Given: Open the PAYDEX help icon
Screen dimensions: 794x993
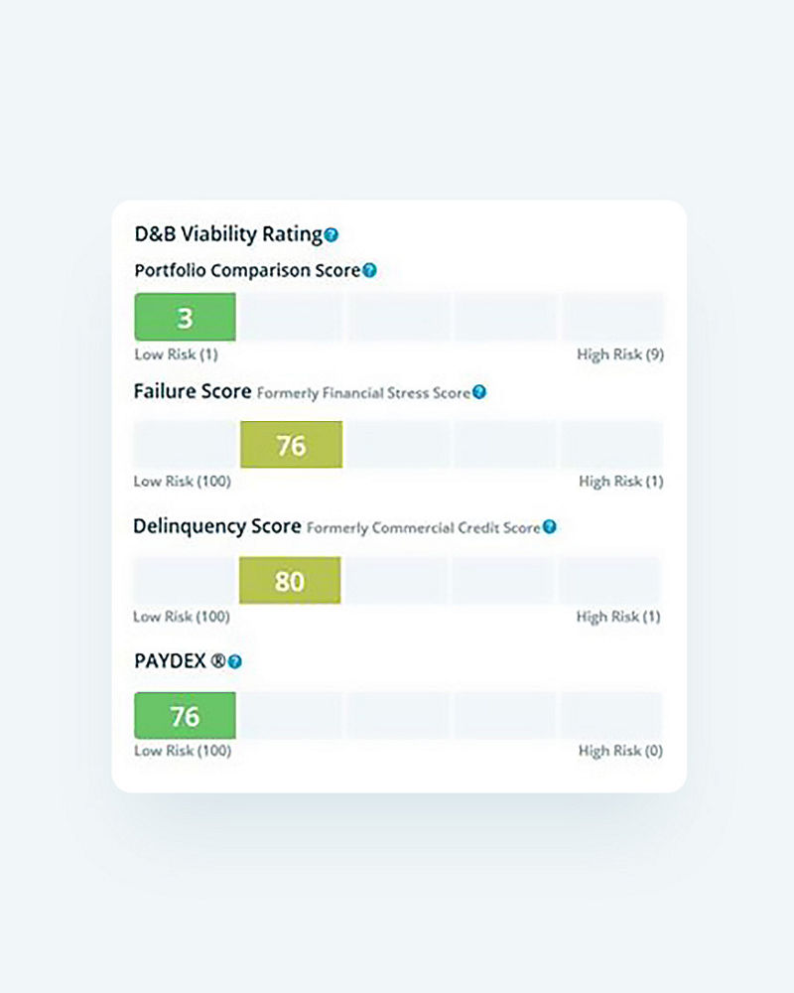Looking at the screenshot, I should pos(235,658).
